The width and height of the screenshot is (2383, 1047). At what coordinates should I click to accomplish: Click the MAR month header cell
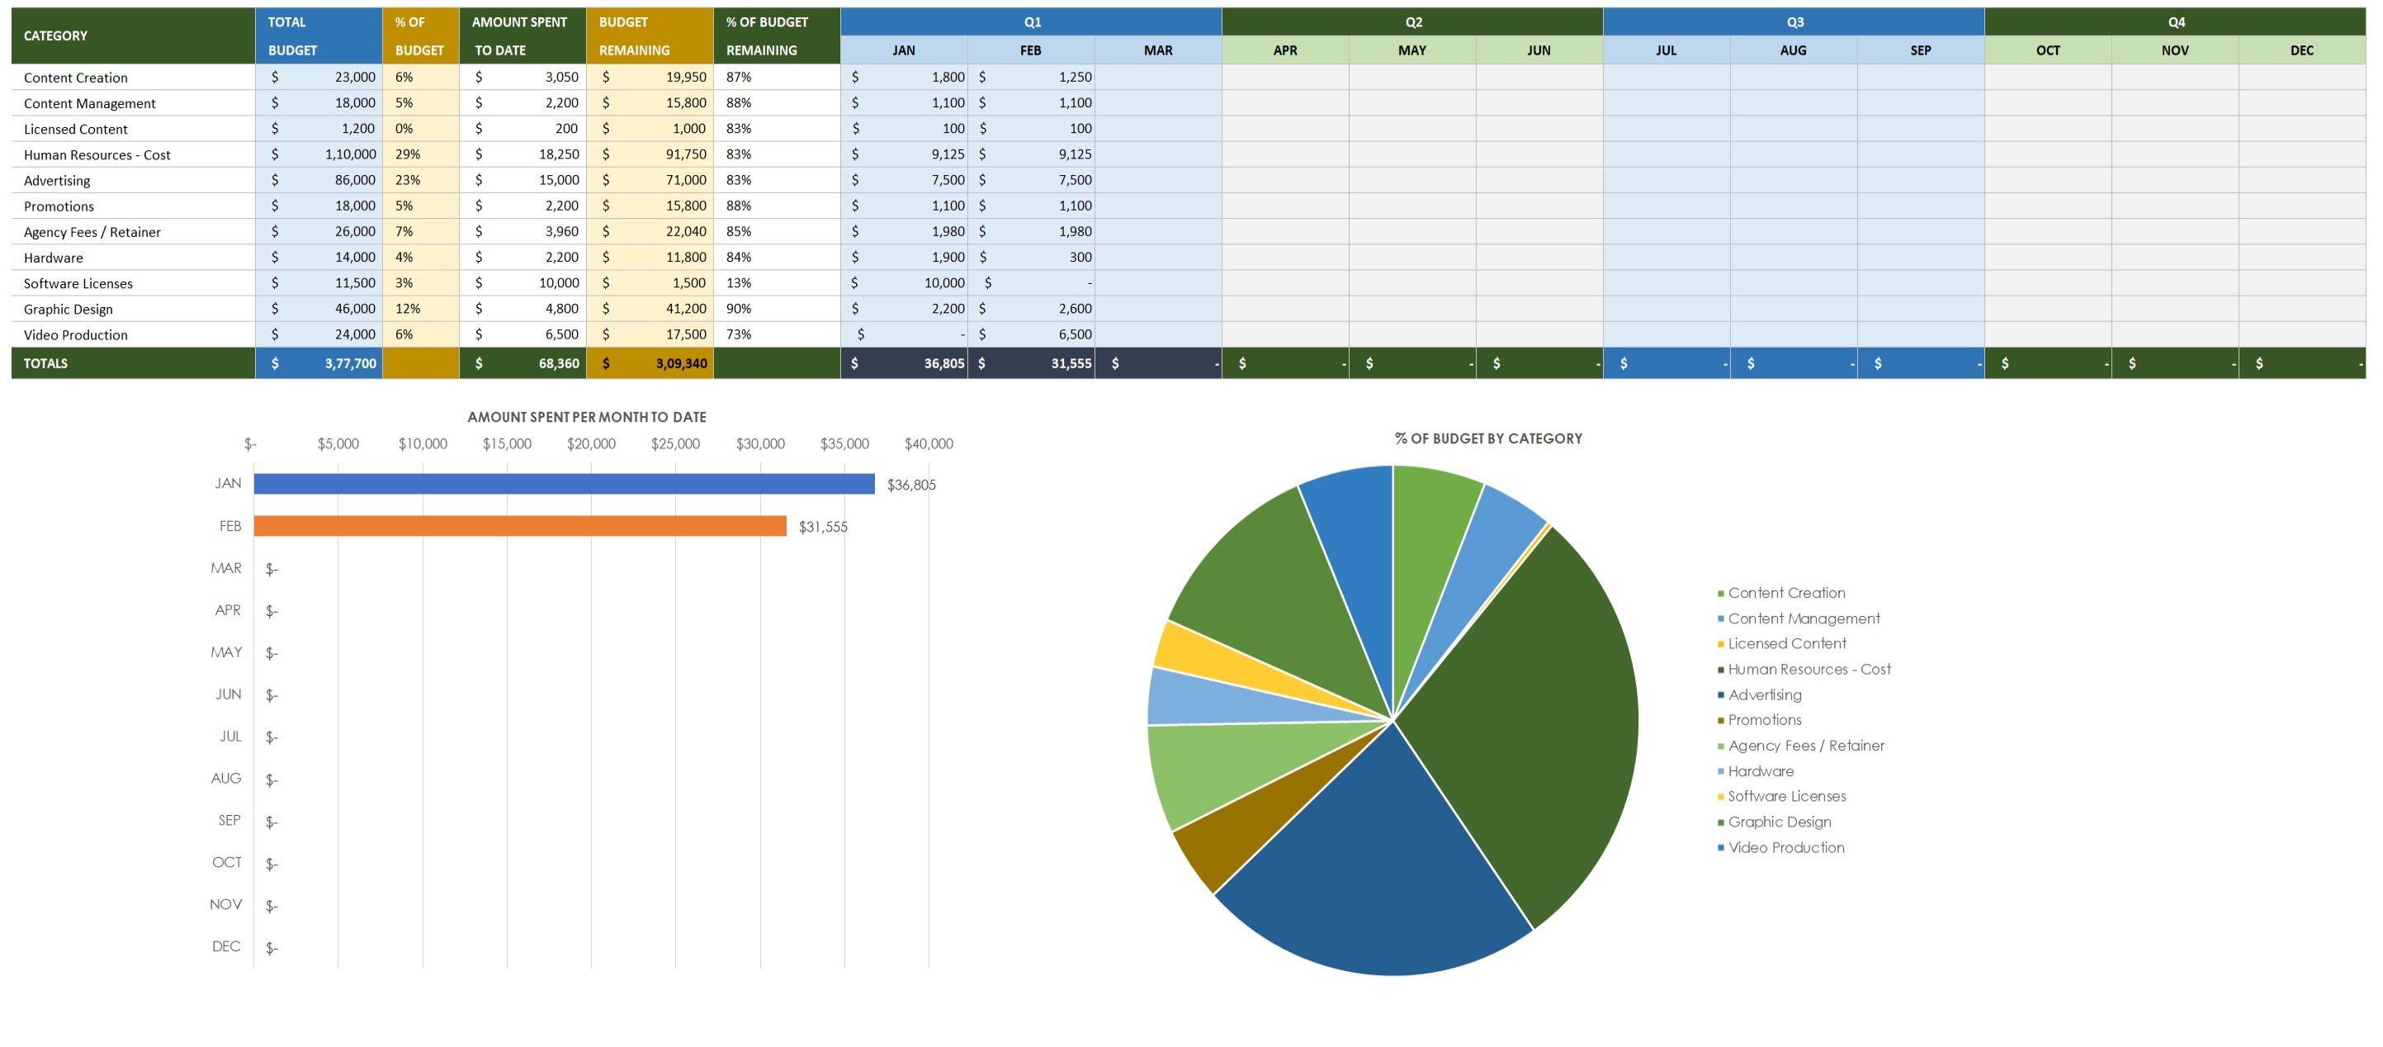(x=1157, y=50)
